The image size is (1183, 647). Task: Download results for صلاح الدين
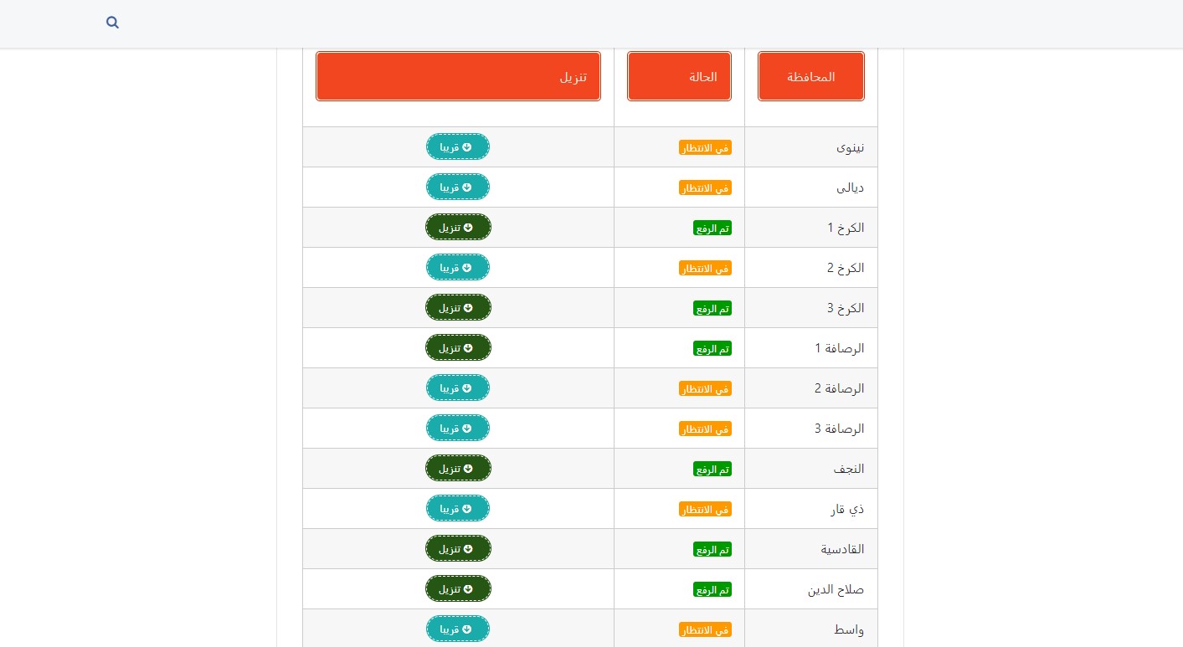click(458, 588)
